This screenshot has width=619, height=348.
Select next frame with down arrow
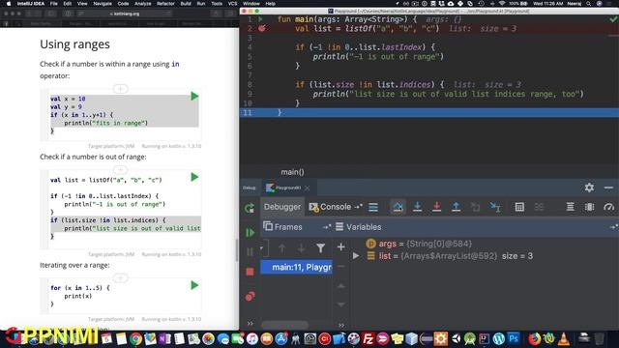(x=301, y=247)
